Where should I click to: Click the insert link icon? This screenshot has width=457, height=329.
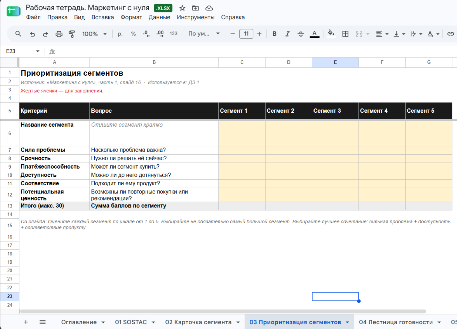451,34
